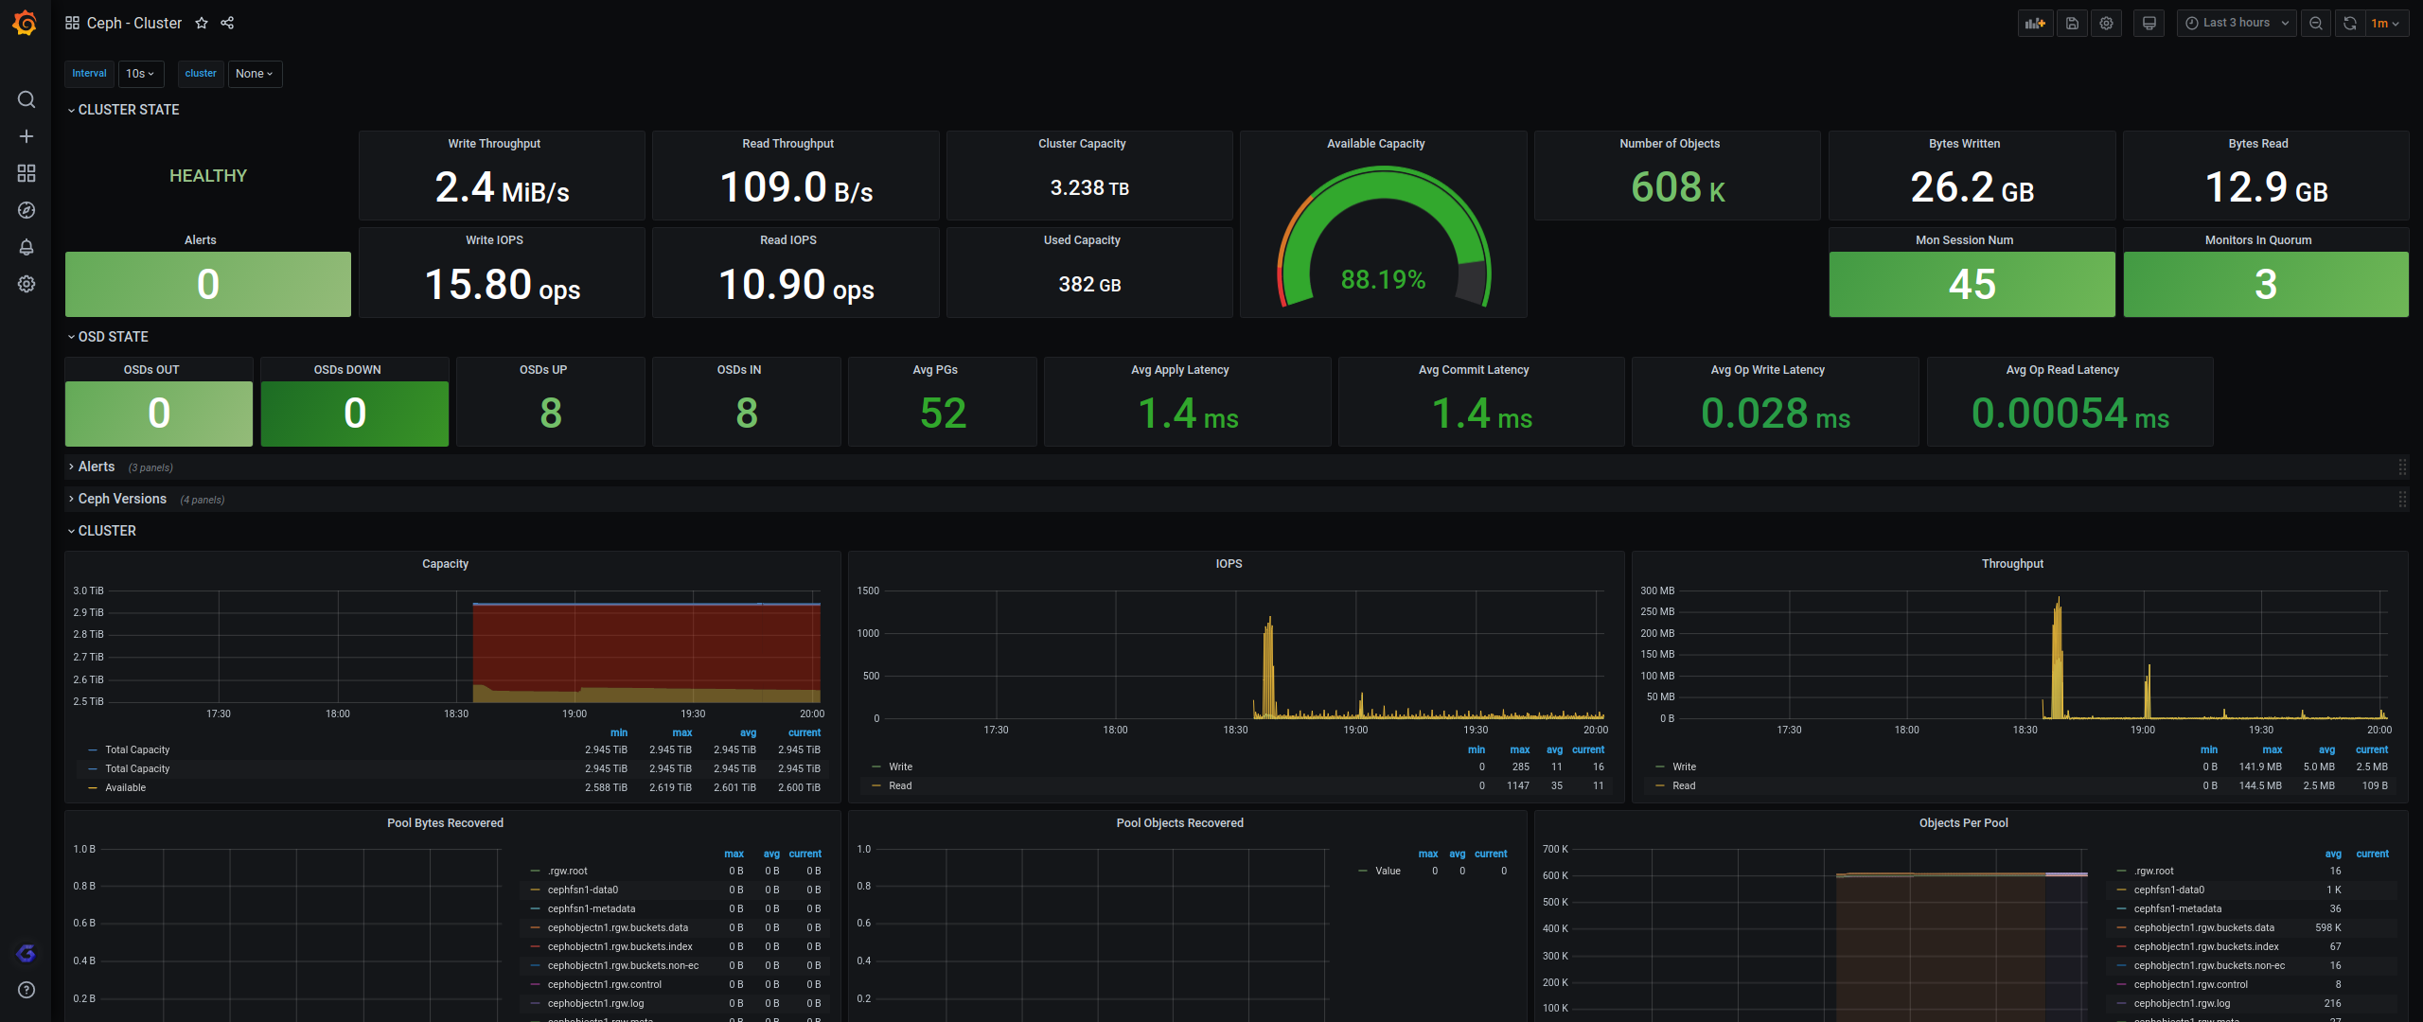Toggle Write series in IOPS legend

click(x=900, y=766)
